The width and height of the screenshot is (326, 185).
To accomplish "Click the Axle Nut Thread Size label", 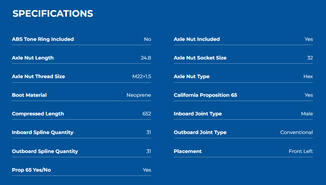I will click(x=38, y=76).
